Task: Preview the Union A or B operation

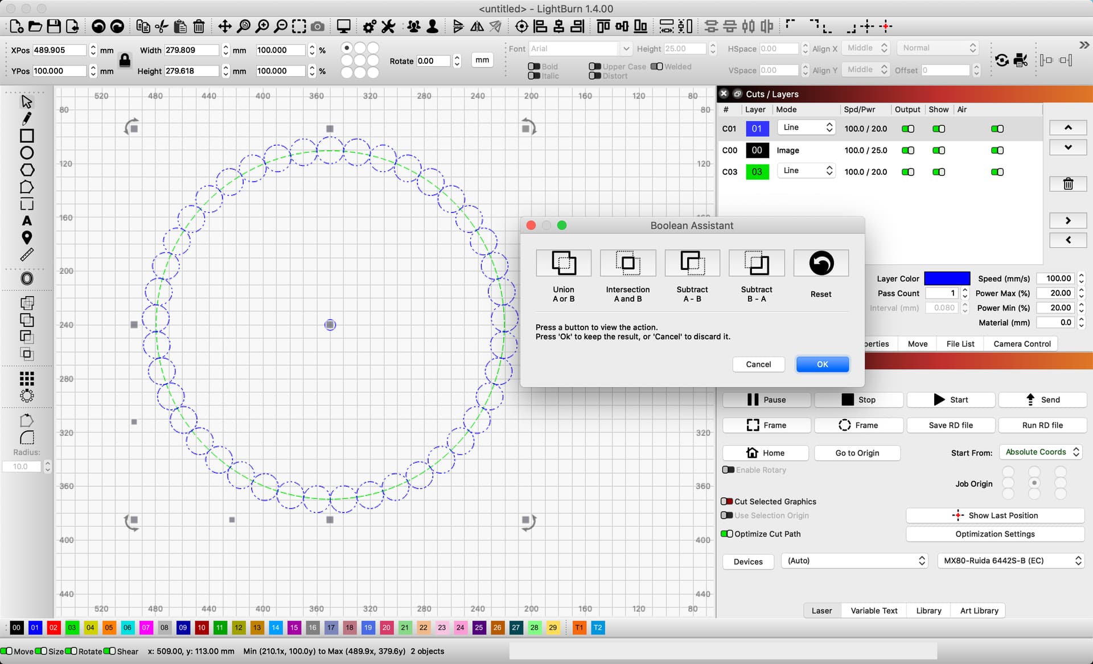Action: click(563, 263)
